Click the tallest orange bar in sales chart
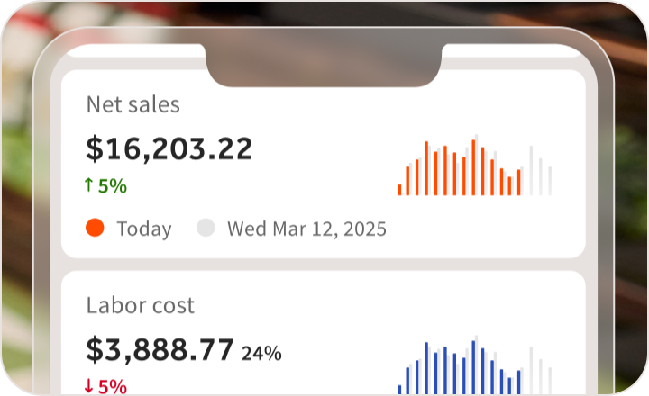 coord(473,167)
